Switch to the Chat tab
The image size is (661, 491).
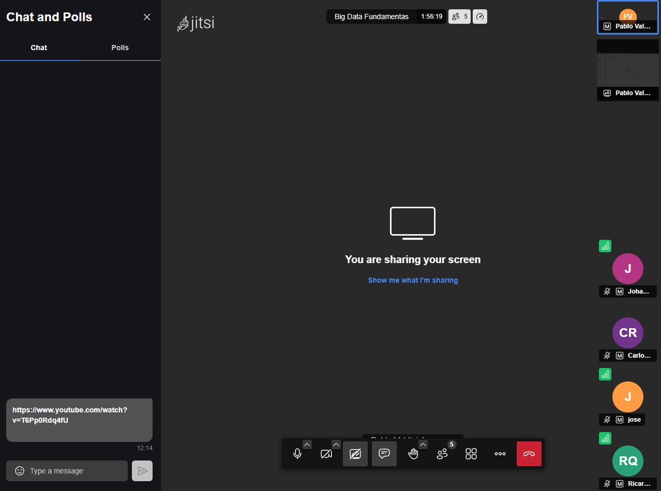tap(39, 47)
